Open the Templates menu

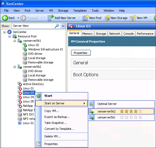tap(80, 11)
